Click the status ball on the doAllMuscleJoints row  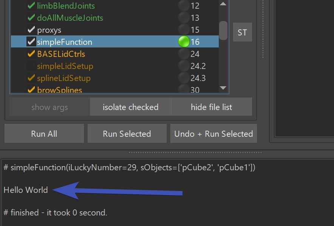click(184, 17)
